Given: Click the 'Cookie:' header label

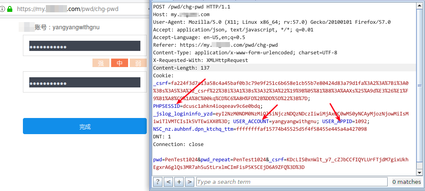Looking at the screenshot, I should pyautogui.click(x=163, y=76).
